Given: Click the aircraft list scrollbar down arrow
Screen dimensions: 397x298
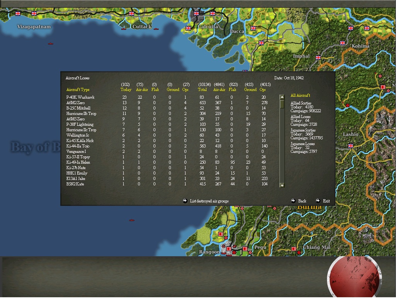Looking at the screenshot, I should [282, 185].
